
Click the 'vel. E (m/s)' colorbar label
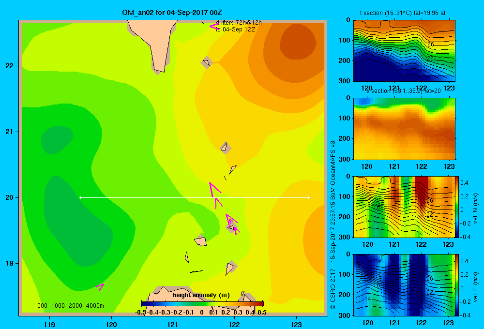pyautogui.click(x=475, y=287)
